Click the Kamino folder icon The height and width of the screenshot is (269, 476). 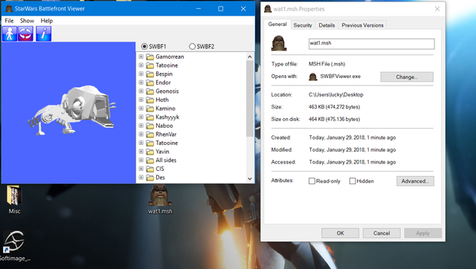(x=149, y=108)
